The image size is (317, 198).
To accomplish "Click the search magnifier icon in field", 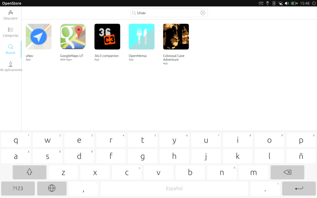I will point(134,13).
